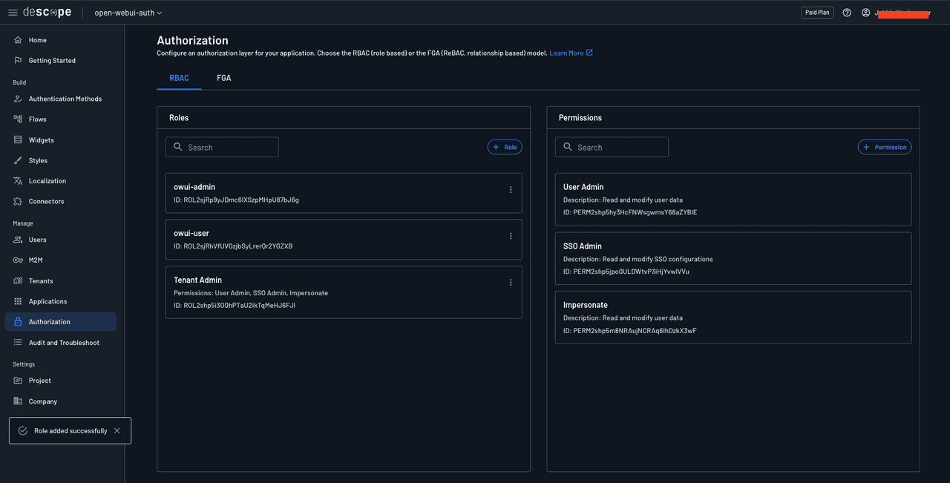Open the kebab menu on Tenant Admin role

[511, 282]
